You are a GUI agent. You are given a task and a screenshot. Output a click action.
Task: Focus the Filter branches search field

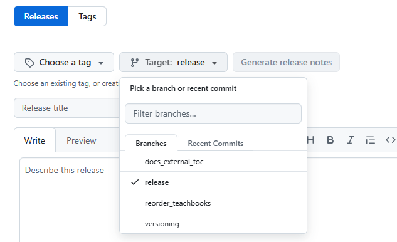click(213, 113)
